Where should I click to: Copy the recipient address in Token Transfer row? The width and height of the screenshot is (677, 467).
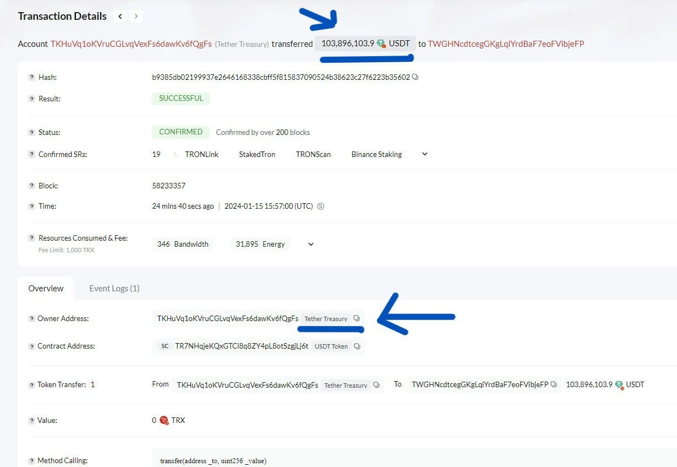(x=554, y=384)
